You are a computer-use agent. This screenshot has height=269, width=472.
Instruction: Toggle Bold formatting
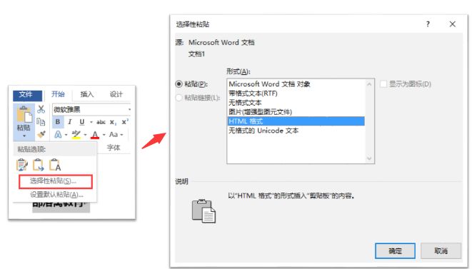coord(58,122)
